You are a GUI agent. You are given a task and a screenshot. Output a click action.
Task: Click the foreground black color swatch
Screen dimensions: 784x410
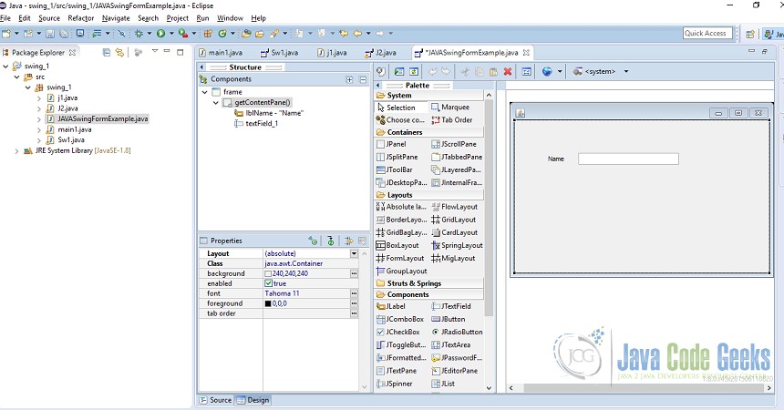tap(268, 303)
